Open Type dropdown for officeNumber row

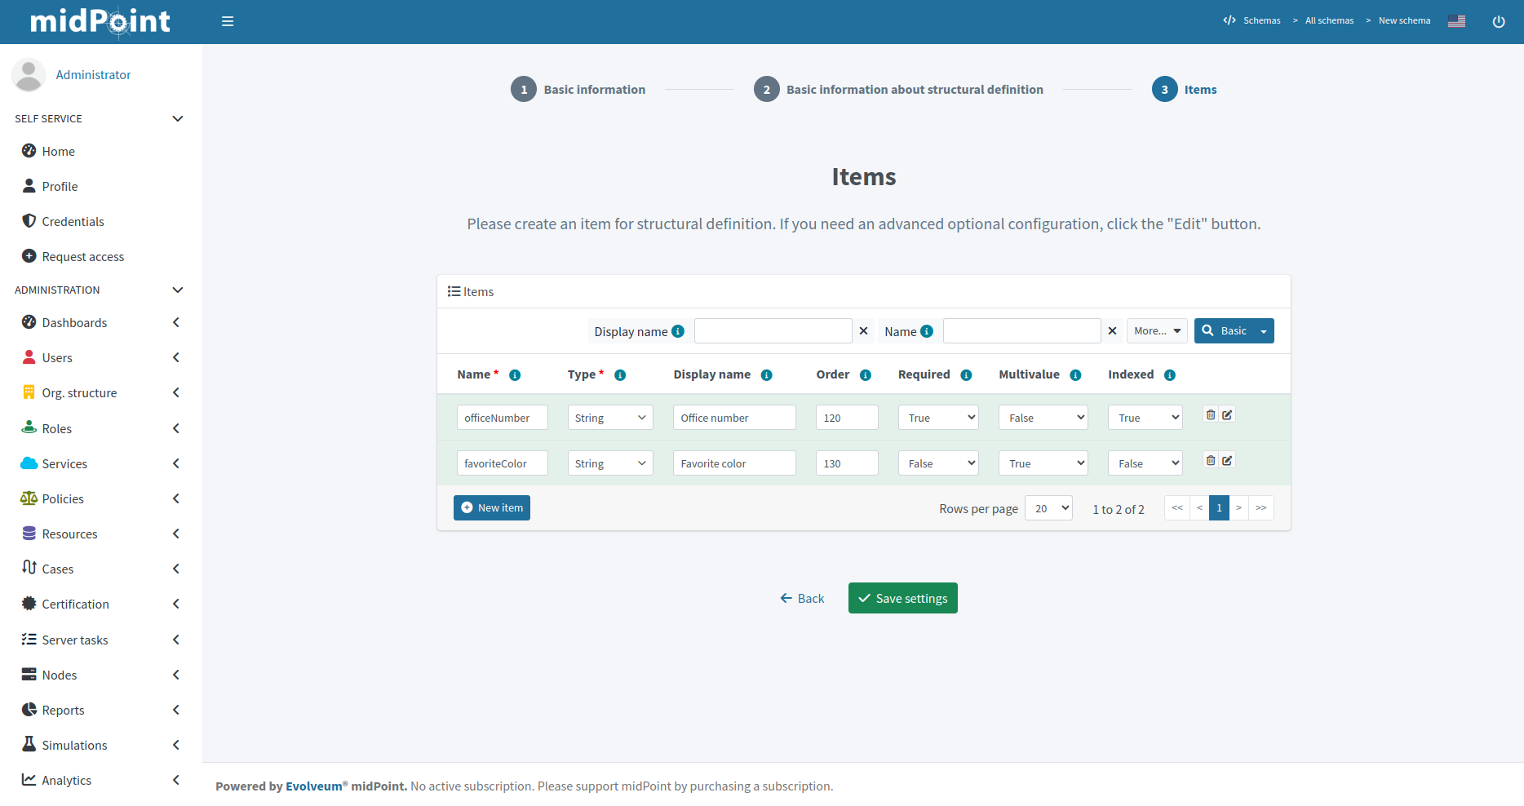click(609, 418)
